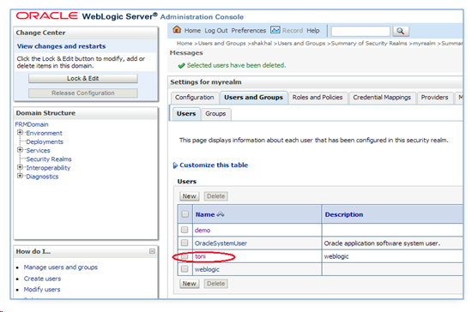Click the Home house icon
472x312 pixels.
click(177, 30)
